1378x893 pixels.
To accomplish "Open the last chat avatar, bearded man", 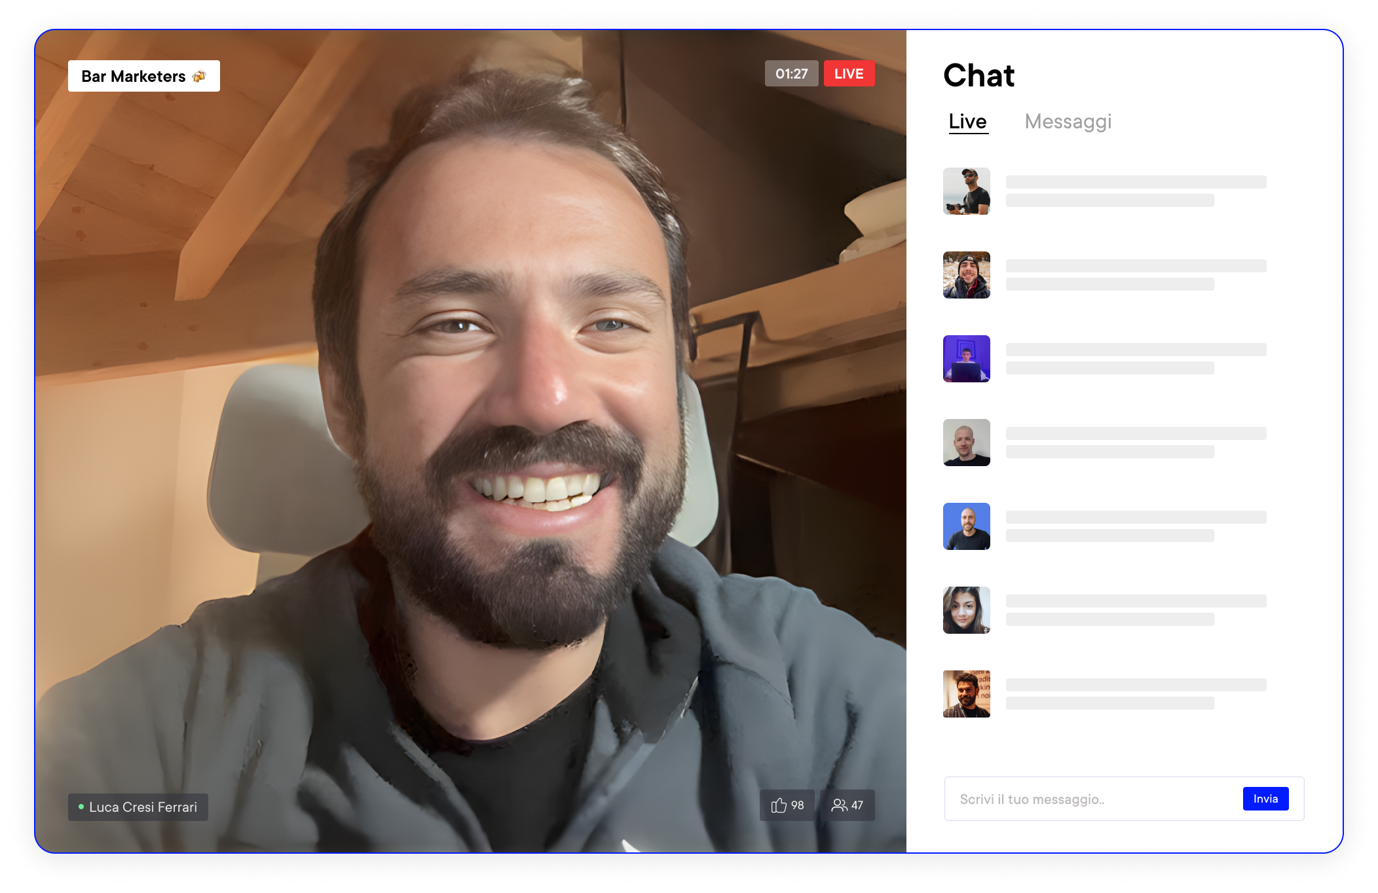I will pos(966,694).
